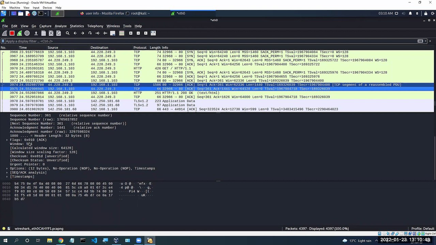Expand the Flags: 0x010 (ACK) field
436x245 pixels.
click(x=7, y=140)
